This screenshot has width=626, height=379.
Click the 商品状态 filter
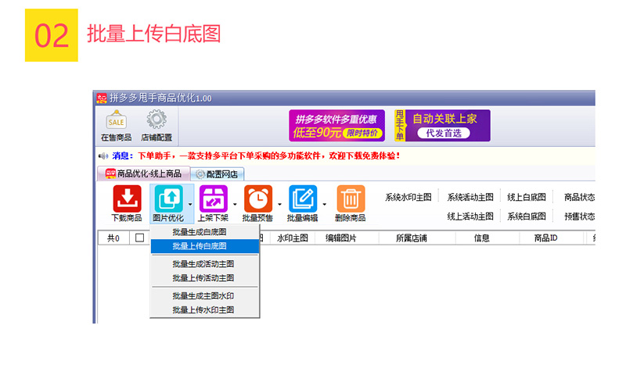point(579,197)
